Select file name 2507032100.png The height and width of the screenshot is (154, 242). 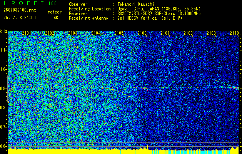20,10
